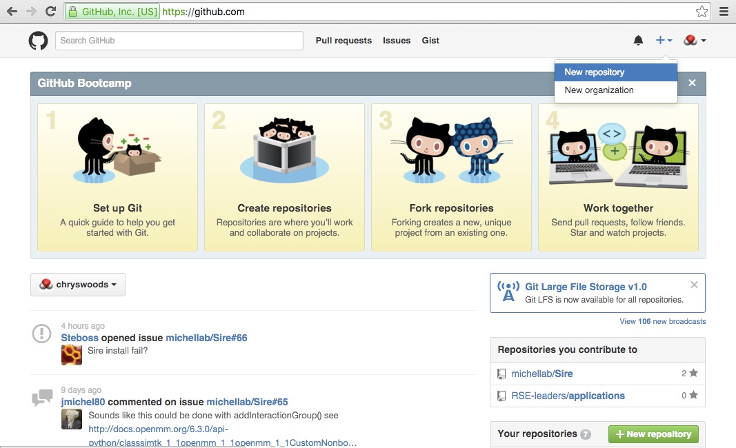This screenshot has height=448, width=736.
Task: Click the comment speech bubbles icon
Action: pyautogui.click(x=42, y=398)
